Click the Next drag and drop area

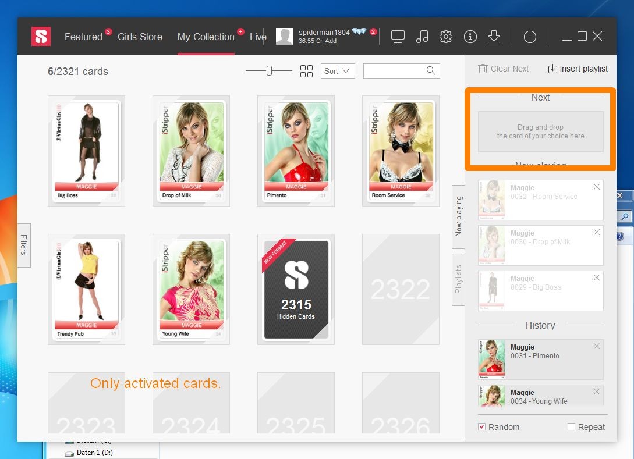click(x=541, y=131)
